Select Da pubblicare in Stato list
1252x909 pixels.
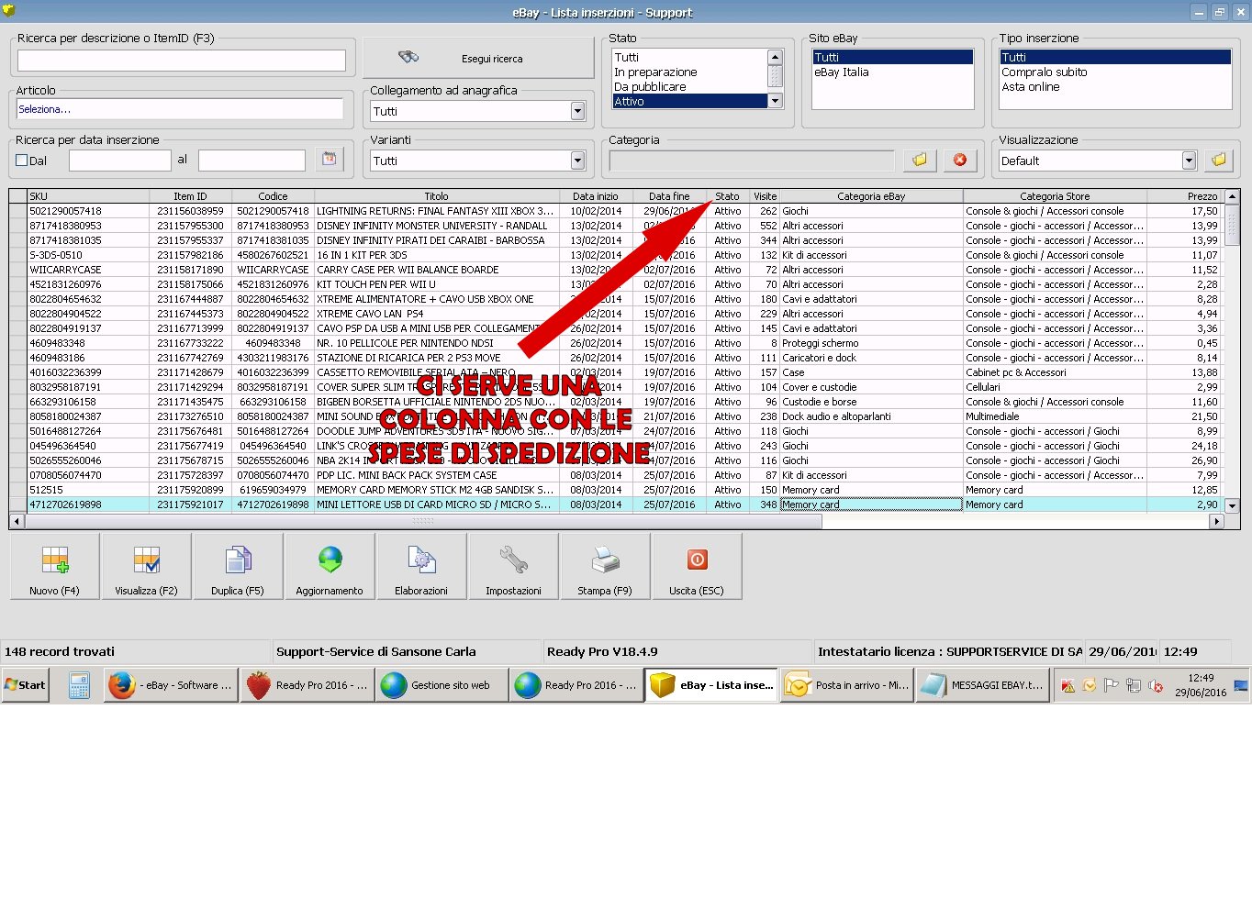coord(689,86)
